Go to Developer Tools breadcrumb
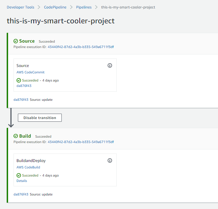This screenshot has width=218, height=209. 21,7
